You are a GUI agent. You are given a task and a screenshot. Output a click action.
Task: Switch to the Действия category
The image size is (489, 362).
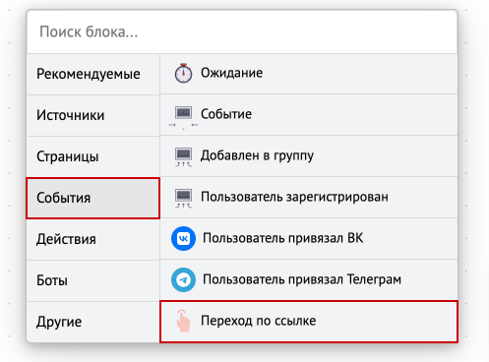[93, 239]
